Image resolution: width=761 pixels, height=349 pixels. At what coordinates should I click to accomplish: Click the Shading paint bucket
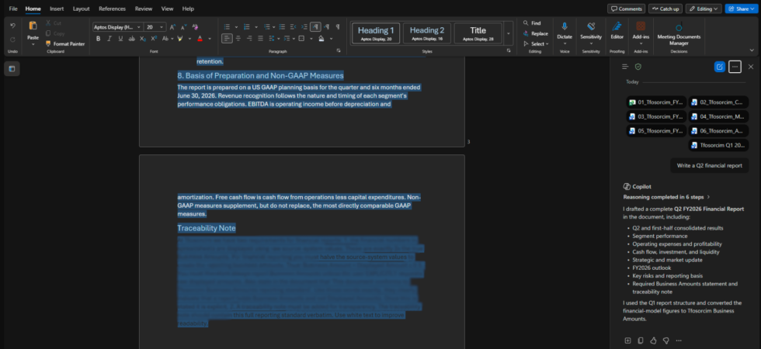(321, 38)
